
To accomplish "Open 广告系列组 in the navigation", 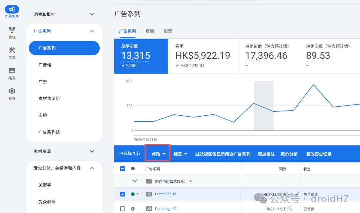I will pyautogui.click(x=49, y=132).
